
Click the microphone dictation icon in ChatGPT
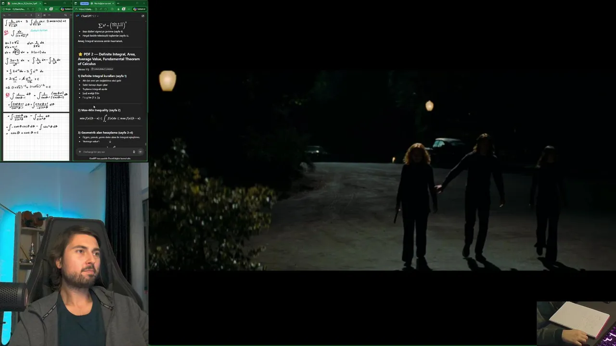pyautogui.click(x=134, y=152)
